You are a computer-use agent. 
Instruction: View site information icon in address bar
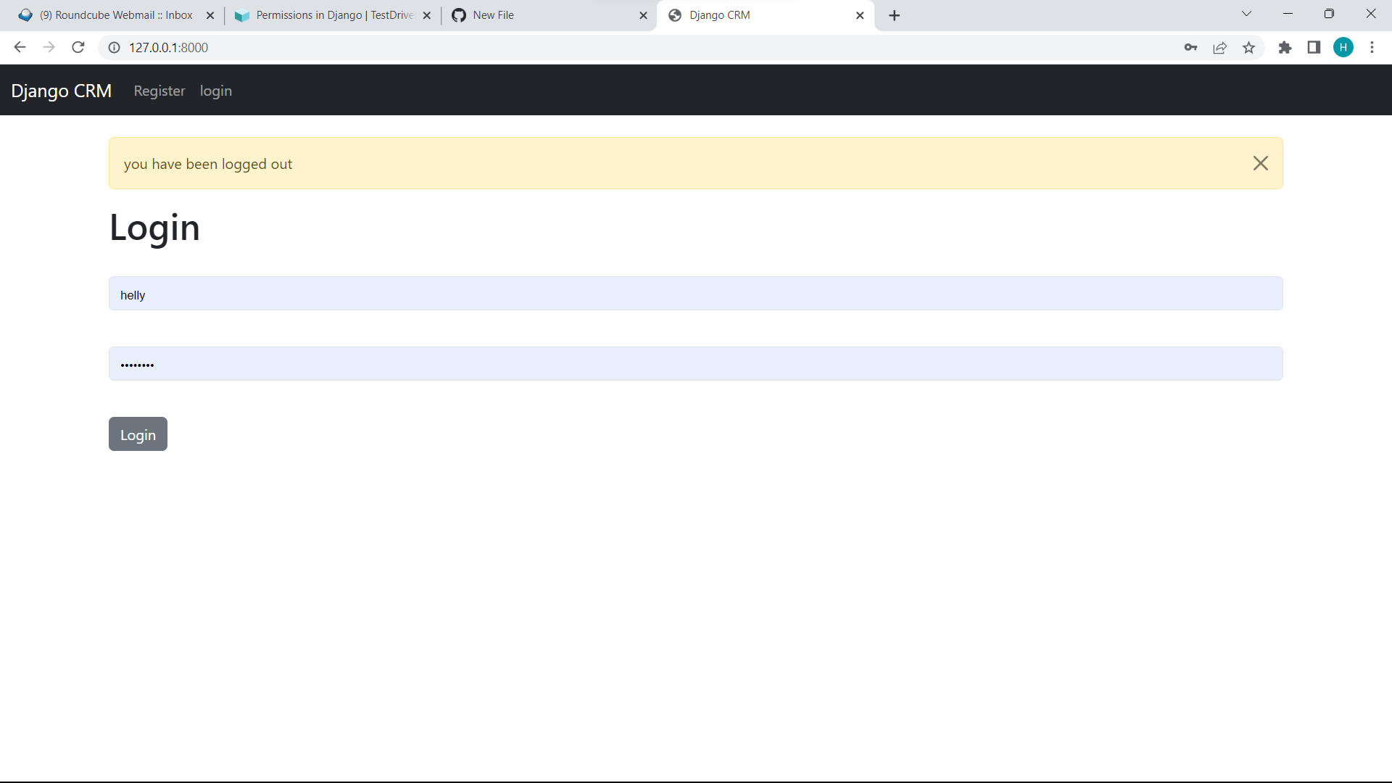114,48
